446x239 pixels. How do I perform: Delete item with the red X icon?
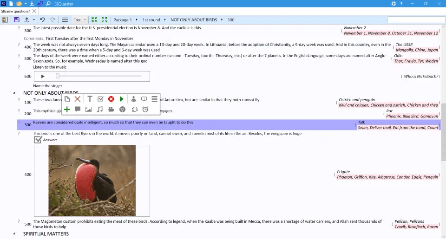pos(78,99)
